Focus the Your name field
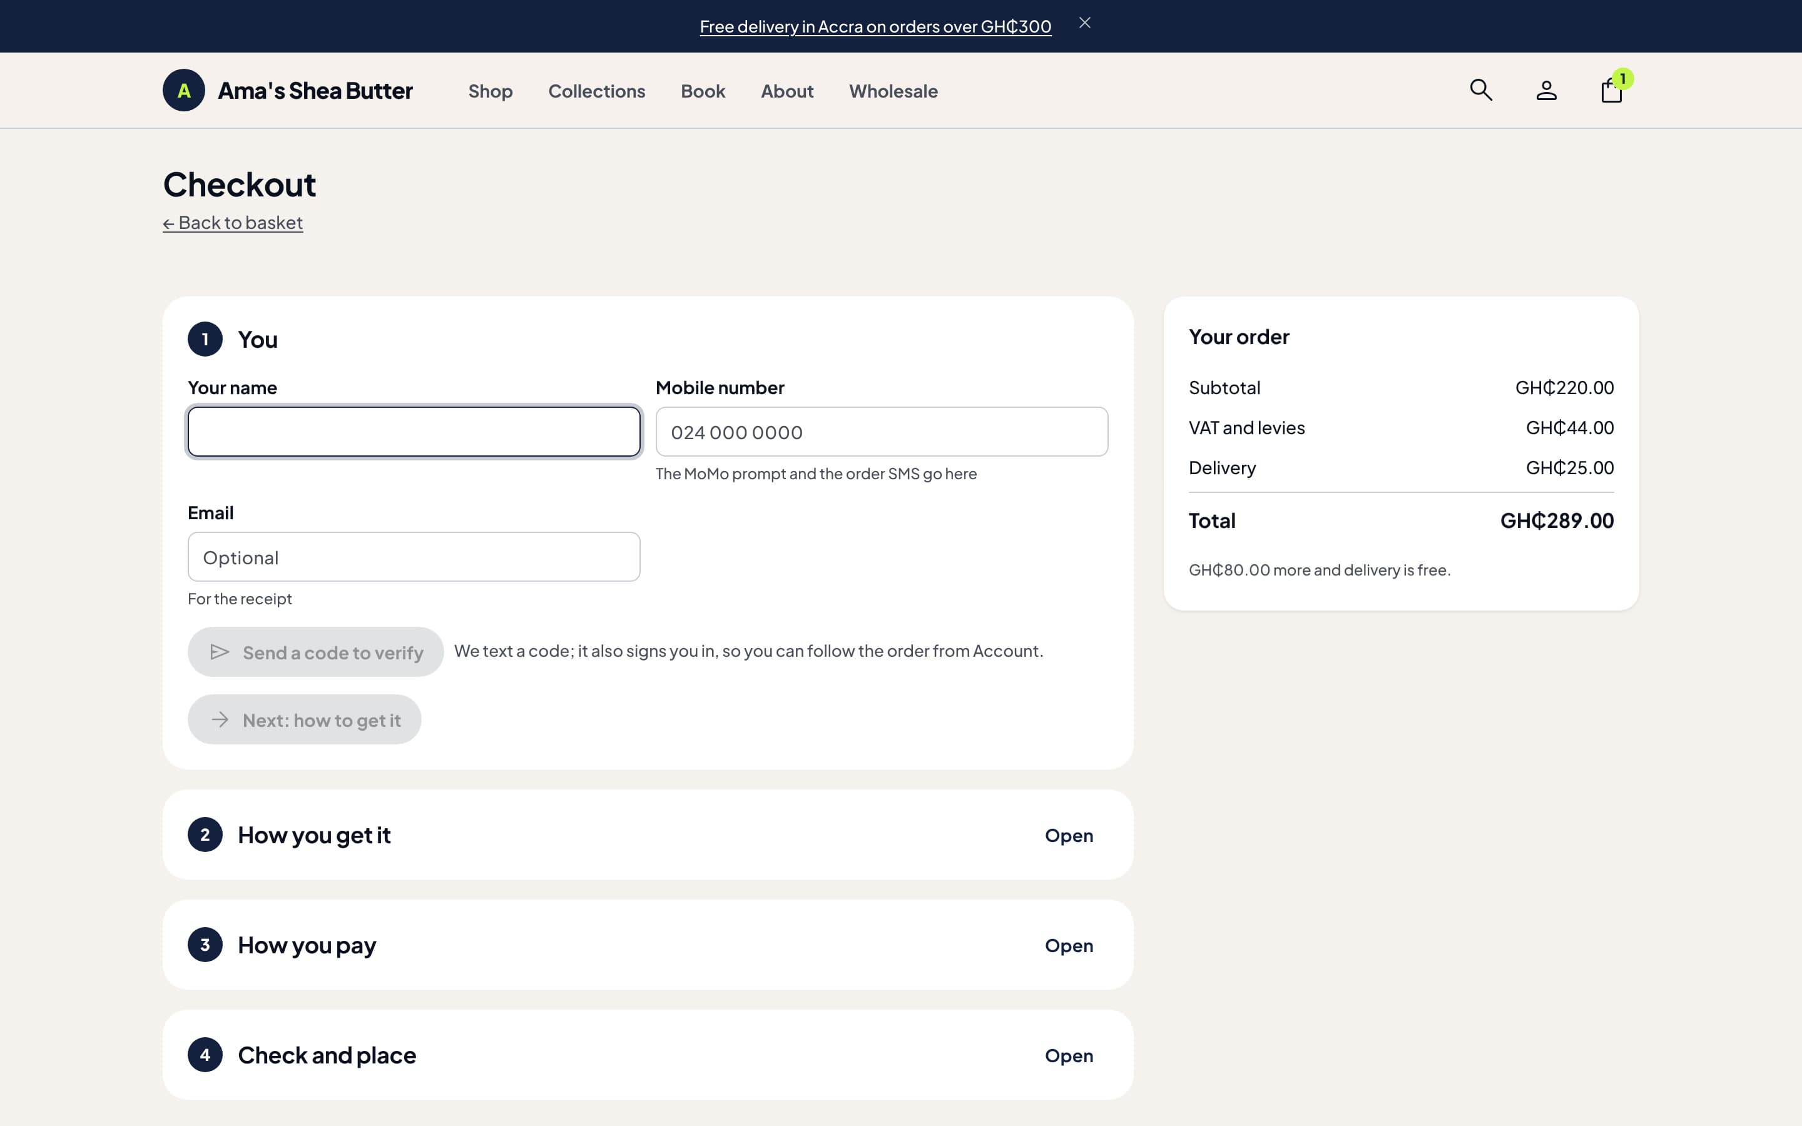1802x1126 pixels. coord(414,431)
